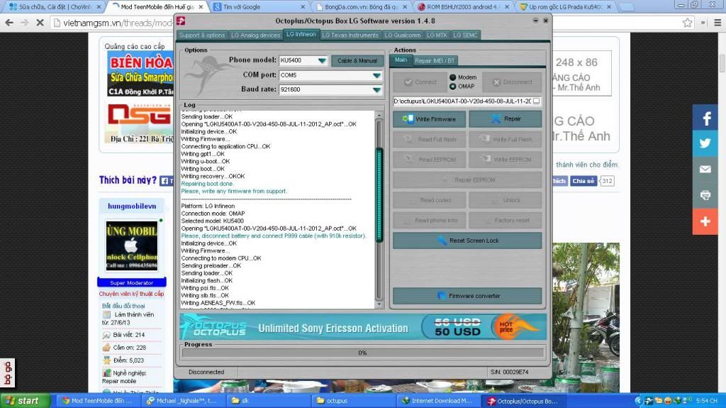Image resolution: width=726 pixels, height=408 pixels.
Task: Open Internet Download Manager taskbar item
Action: point(438,401)
